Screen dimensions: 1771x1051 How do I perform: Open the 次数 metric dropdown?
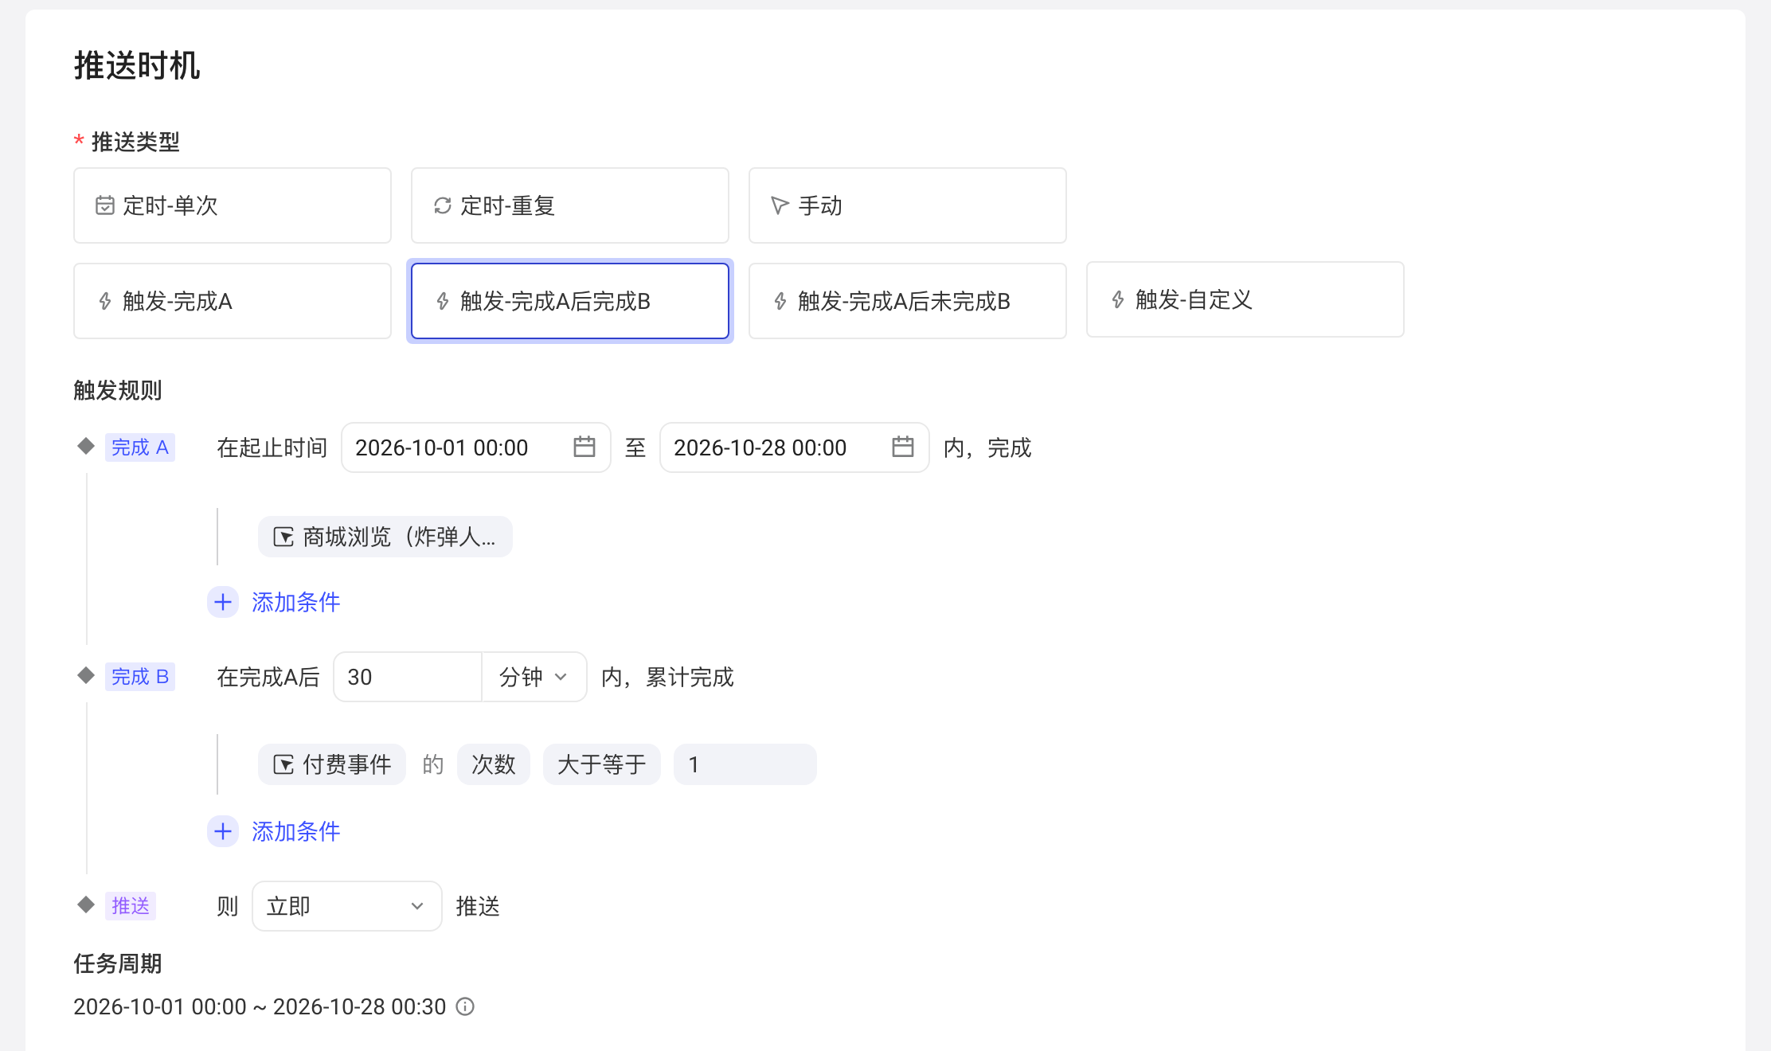point(494,764)
